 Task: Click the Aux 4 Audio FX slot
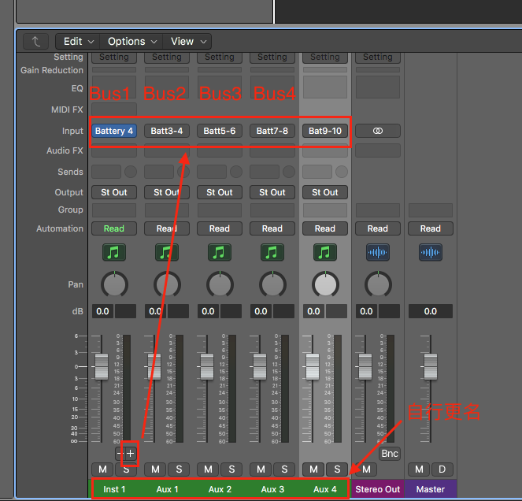tap(325, 150)
